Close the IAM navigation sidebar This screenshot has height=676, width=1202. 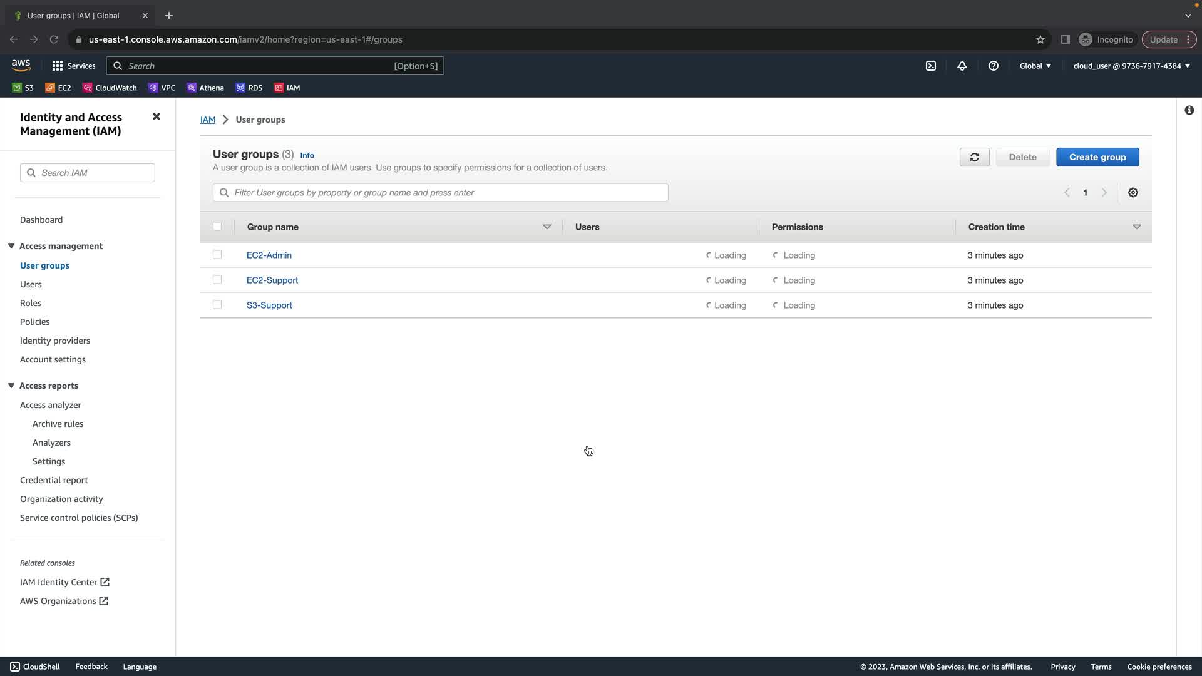click(x=157, y=117)
